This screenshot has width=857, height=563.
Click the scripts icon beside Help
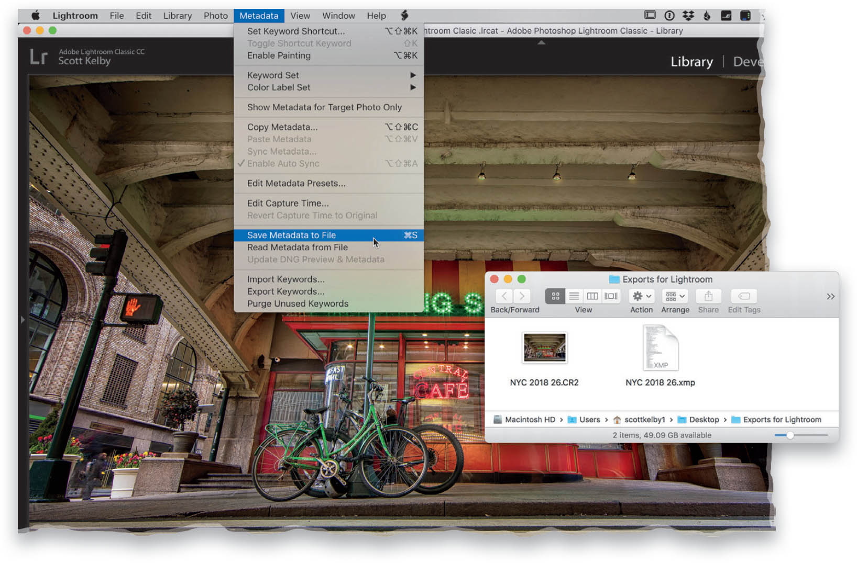point(404,16)
